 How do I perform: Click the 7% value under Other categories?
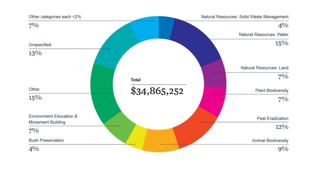pos(34,25)
